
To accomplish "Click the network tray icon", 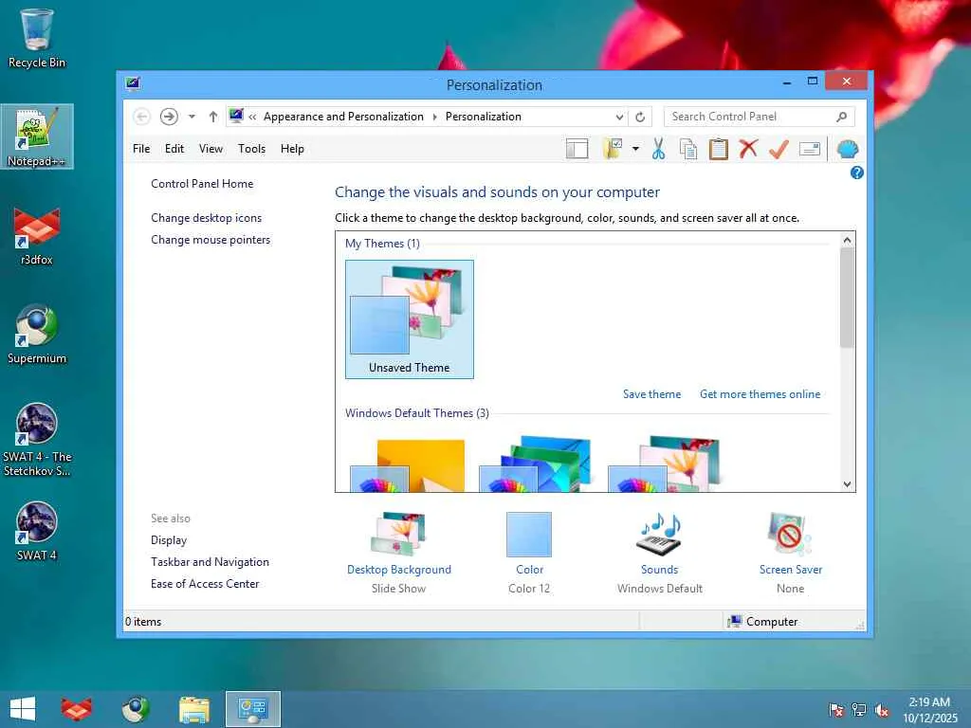I will coord(858,710).
